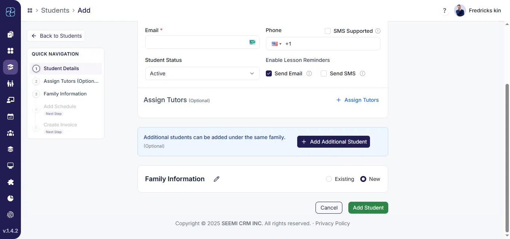Viewport: 510px width, 239px height.
Task: Select the New family radio button
Action: pos(363,179)
